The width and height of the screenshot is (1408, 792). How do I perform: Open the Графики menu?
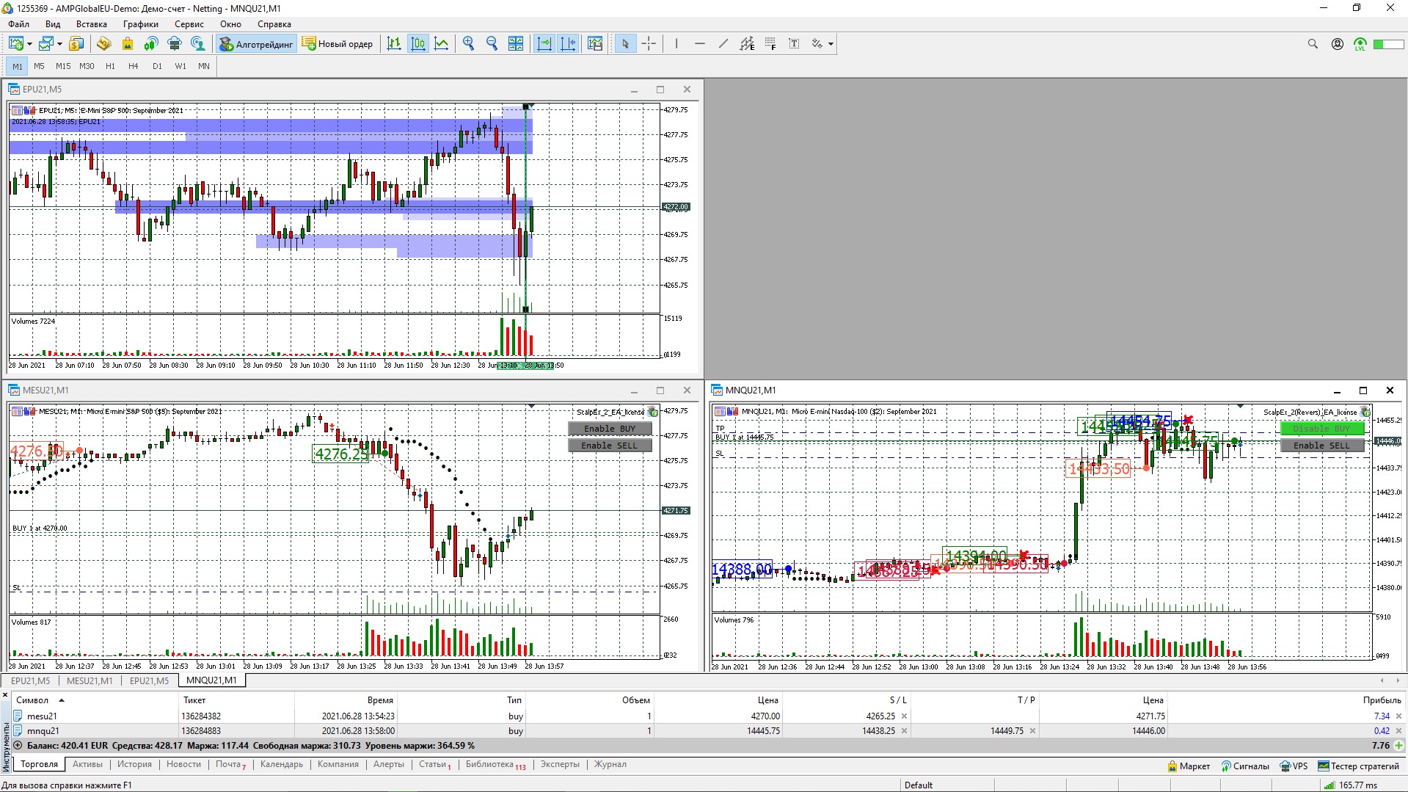(x=140, y=24)
